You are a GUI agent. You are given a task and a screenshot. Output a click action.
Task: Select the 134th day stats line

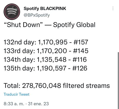45,60
